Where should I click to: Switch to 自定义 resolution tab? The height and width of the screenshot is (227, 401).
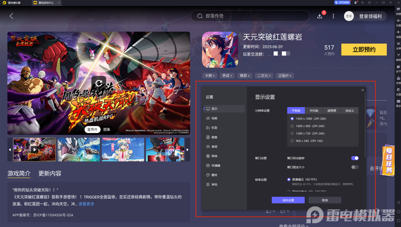point(350,111)
